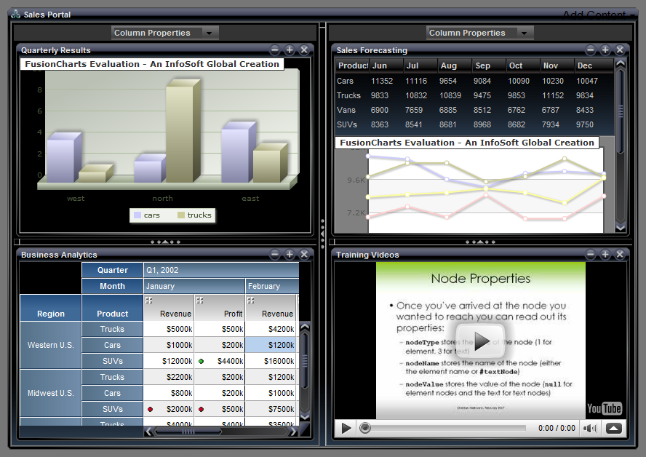Expand Quarterly Results panel with plus icon
Image resolution: width=646 pixels, height=457 pixels.
pos(290,50)
